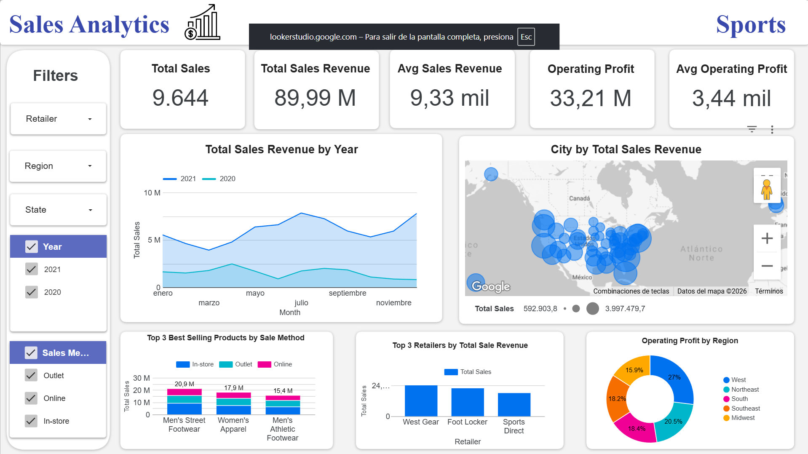Image resolution: width=808 pixels, height=454 pixels.
Task: Click the Google logo on map
Action: pos(490,286)
